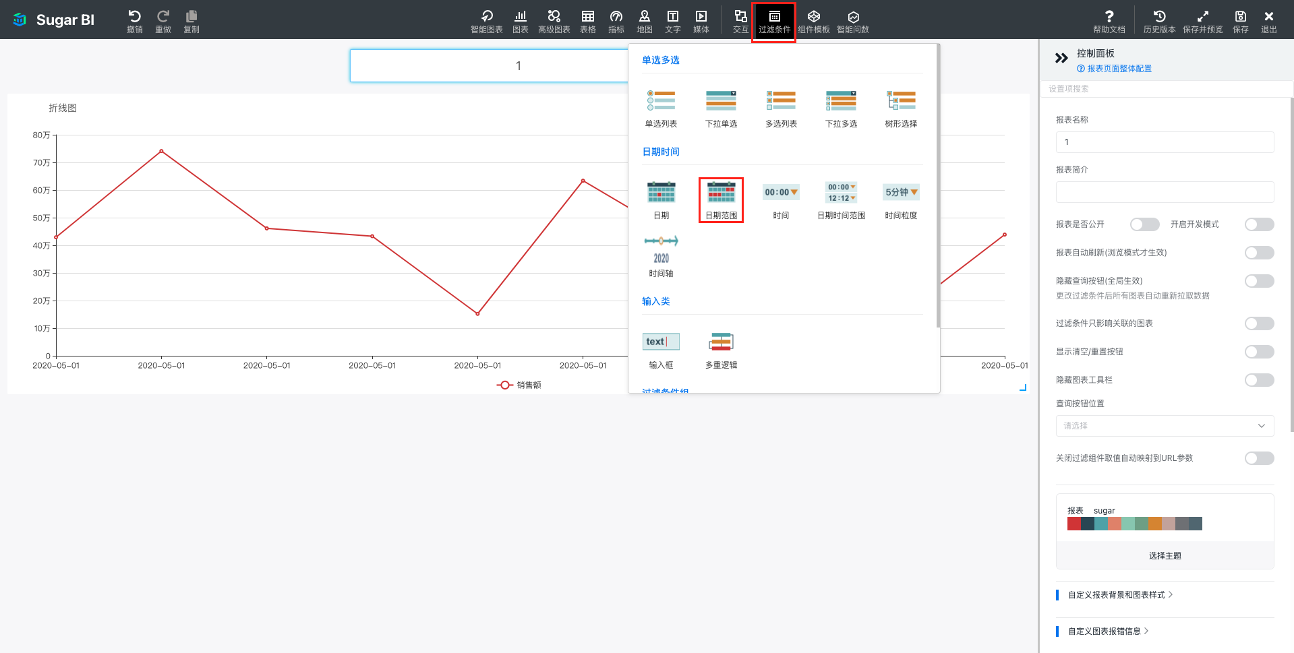
Task: Click the 日期时间 section heading
Action: click(x=661, y=152)
